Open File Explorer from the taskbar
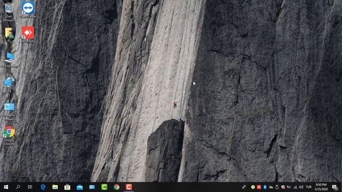 [55, 187]
